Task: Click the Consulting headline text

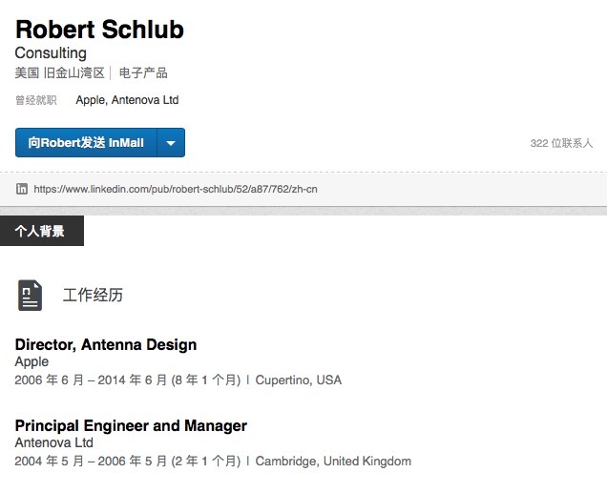Action: coord(51,53)
